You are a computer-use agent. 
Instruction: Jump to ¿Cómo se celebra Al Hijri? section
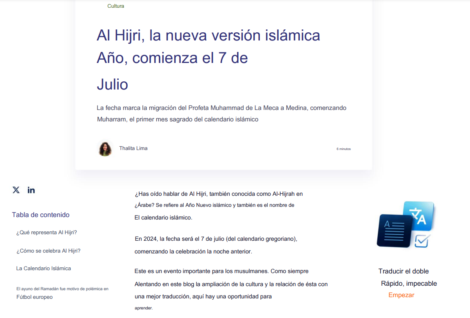[x=49, y=251]
